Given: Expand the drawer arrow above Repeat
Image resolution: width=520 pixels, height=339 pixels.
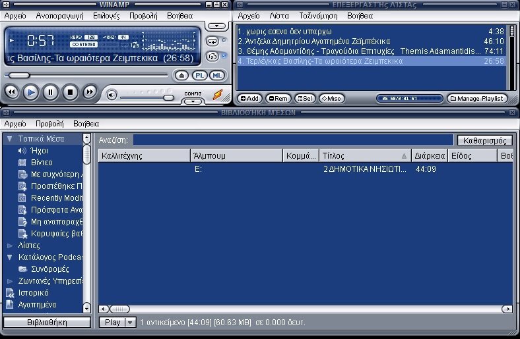Looking at the screenshot, I should pyautogui.click(x=216, y=26).
